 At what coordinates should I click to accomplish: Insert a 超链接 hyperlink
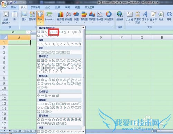[120, 16]
